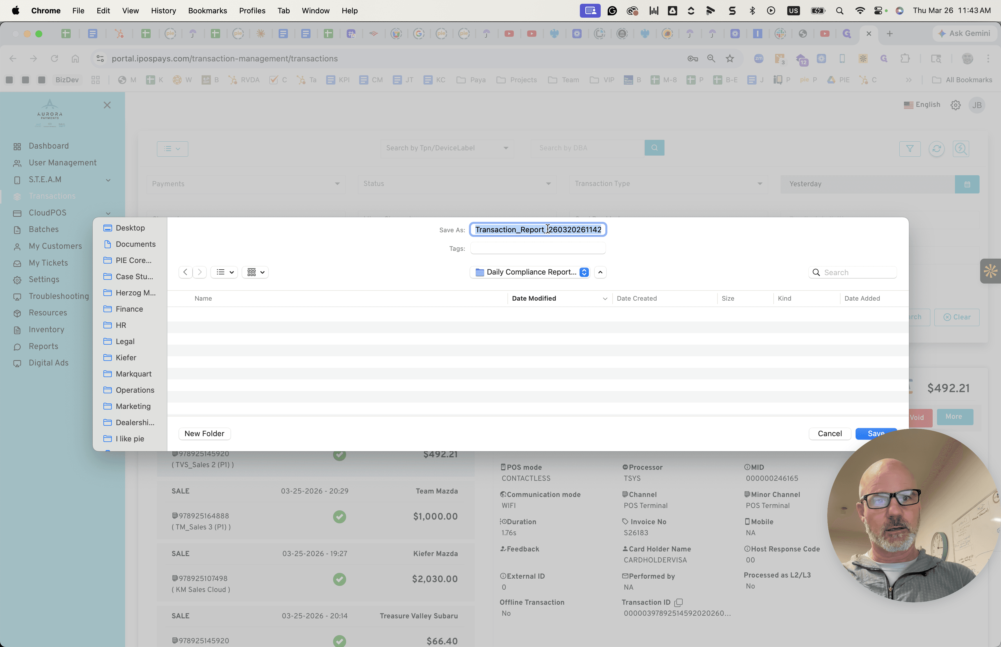Image resolution: width=1001 pixels, height=647 pixels.
Task: Click the Search field in save dialog
Action: click(853, 272)
